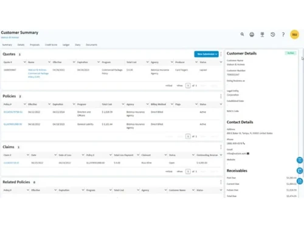Click the Past Due amount in Receivables
This screenshot has width=304, height=228.
pos(291,178)
